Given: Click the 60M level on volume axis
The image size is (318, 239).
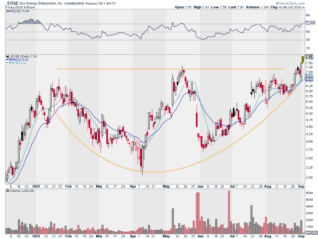Looking at the screenshot, I should [309, 193].
